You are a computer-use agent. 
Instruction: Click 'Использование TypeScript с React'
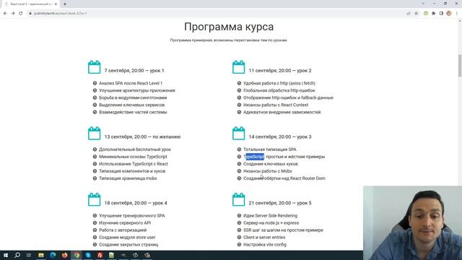(134, 164)
